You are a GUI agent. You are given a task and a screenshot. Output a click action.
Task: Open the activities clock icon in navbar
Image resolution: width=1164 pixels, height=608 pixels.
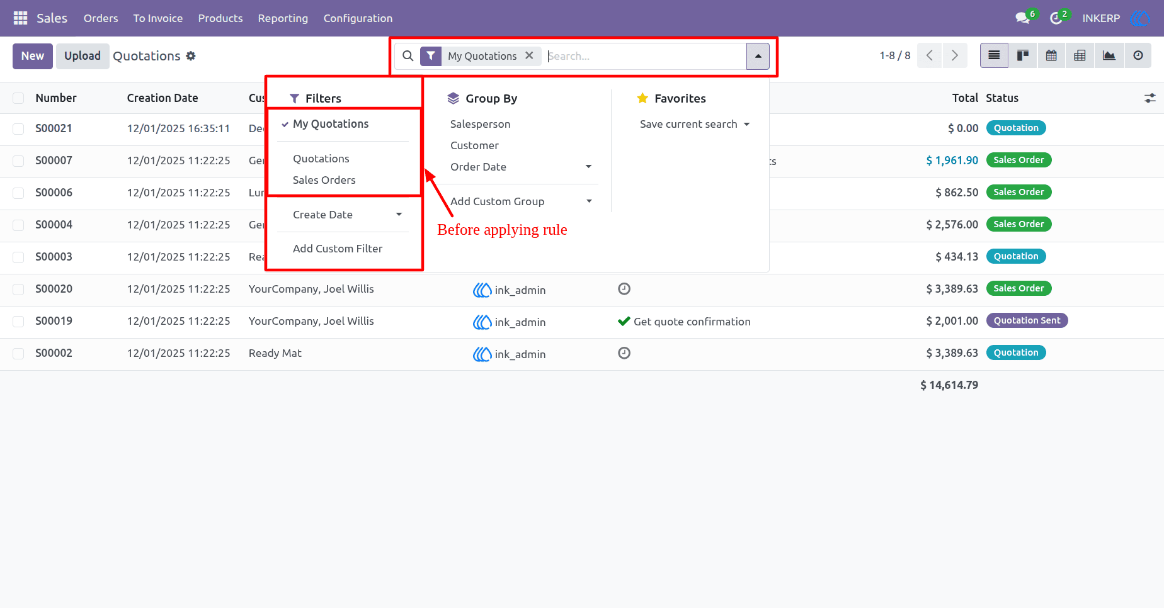point(1056,18)
